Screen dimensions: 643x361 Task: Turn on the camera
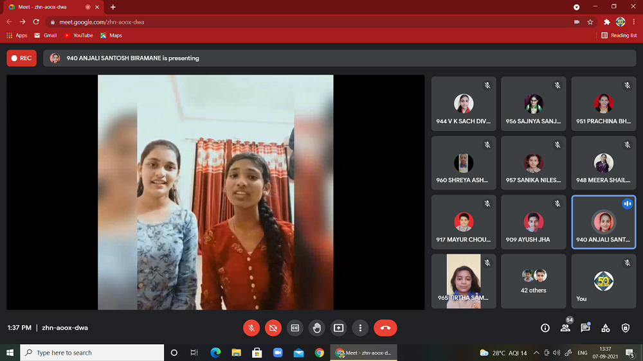[x=273, y=328]
